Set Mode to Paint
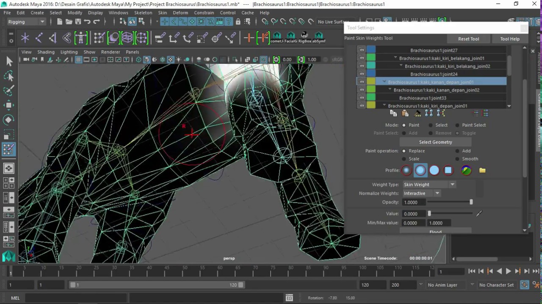The height and width of the screenshot is (304, 542). pyautogui.click(x=404, y=125)
